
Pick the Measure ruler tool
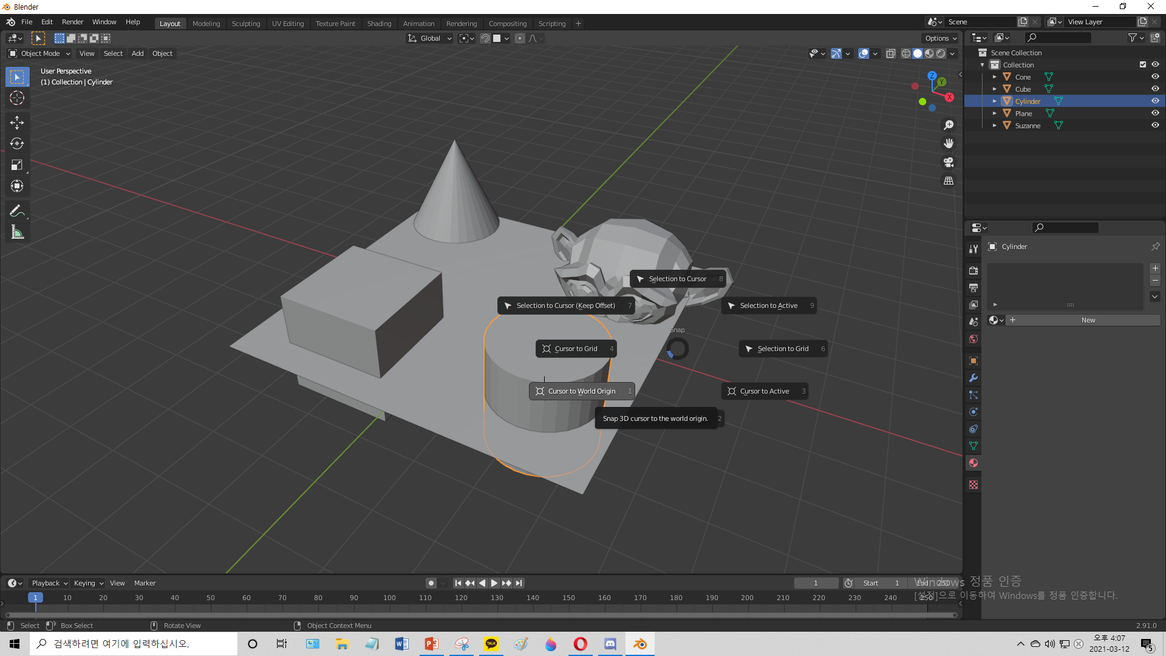[x=17, y=232]
